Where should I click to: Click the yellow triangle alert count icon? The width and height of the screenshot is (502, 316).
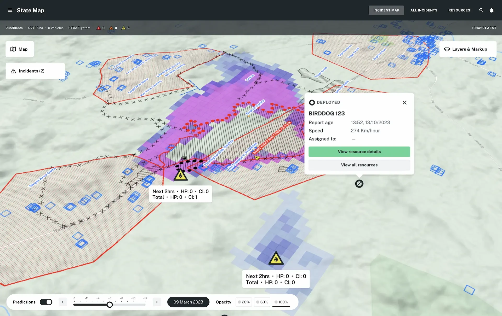click(124, 28)
